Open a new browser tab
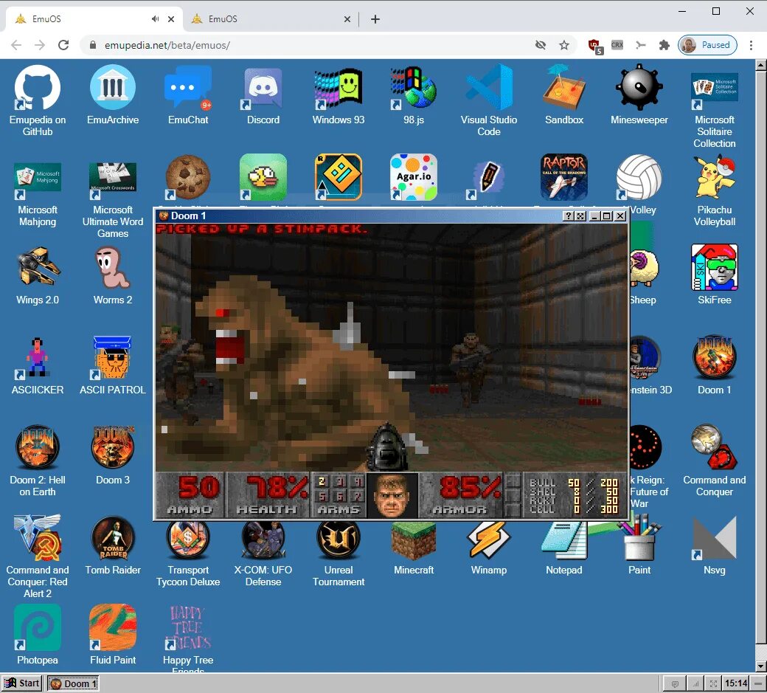767x693 pixels. pos(375,19)
